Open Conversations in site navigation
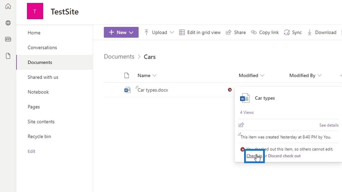Image resolution: width=342 pixels, height=192 pixels. coord(42,47)
